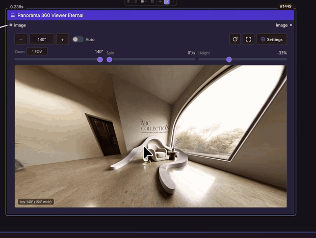The image size is (316, 238).
Task: Click the '0.238s' execution time label
Action: pos(17,7)
